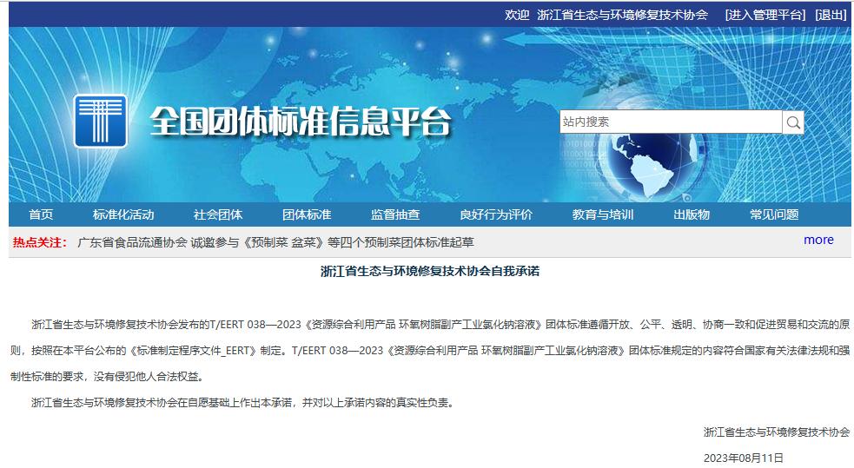Open the 社会团体 menu item
Image resolution: width=854 pixels, height=468 pixels.
(x=218, y=215)
